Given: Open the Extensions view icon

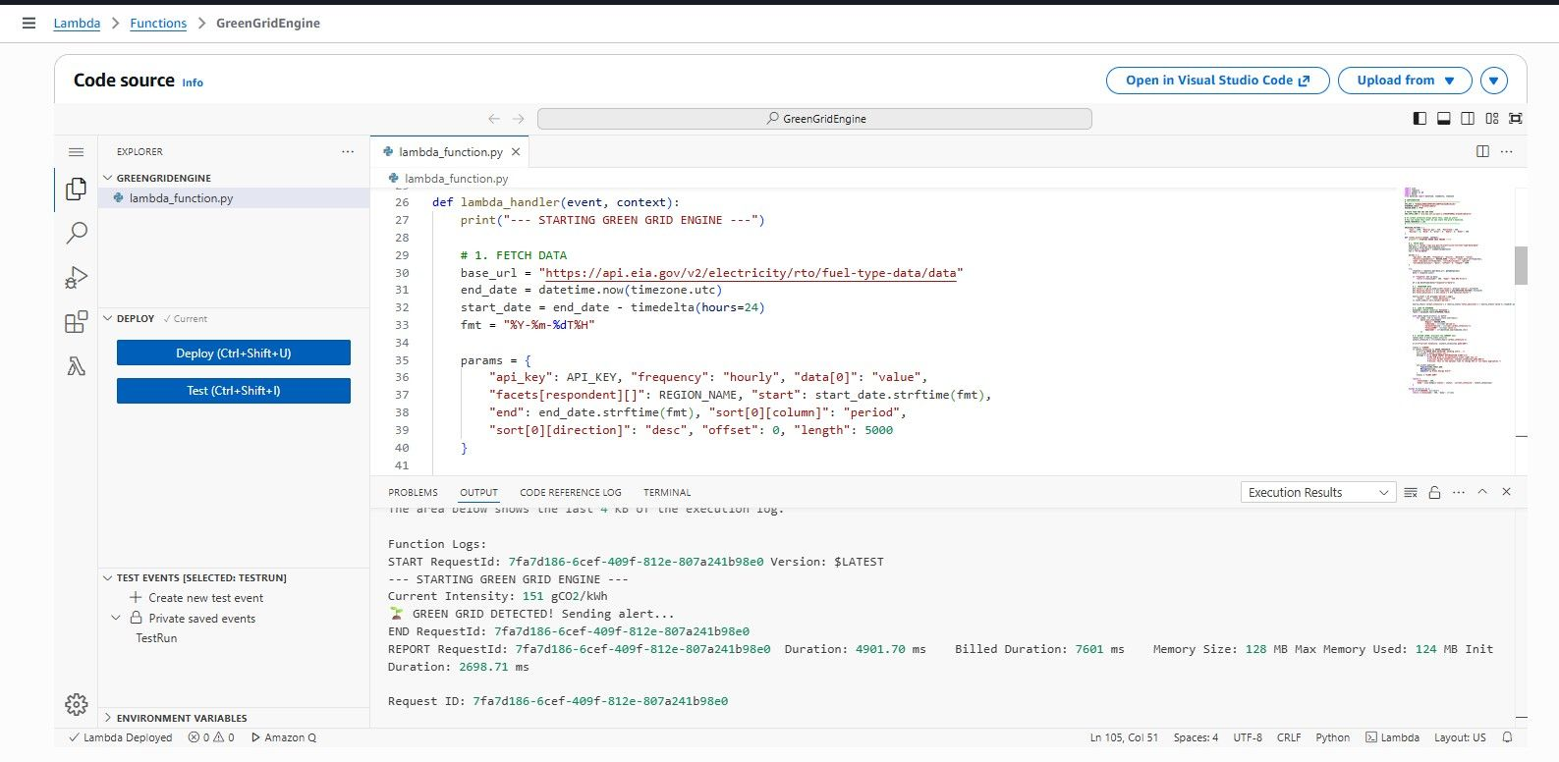Looking at the screenshot, I should pos(76,322).
